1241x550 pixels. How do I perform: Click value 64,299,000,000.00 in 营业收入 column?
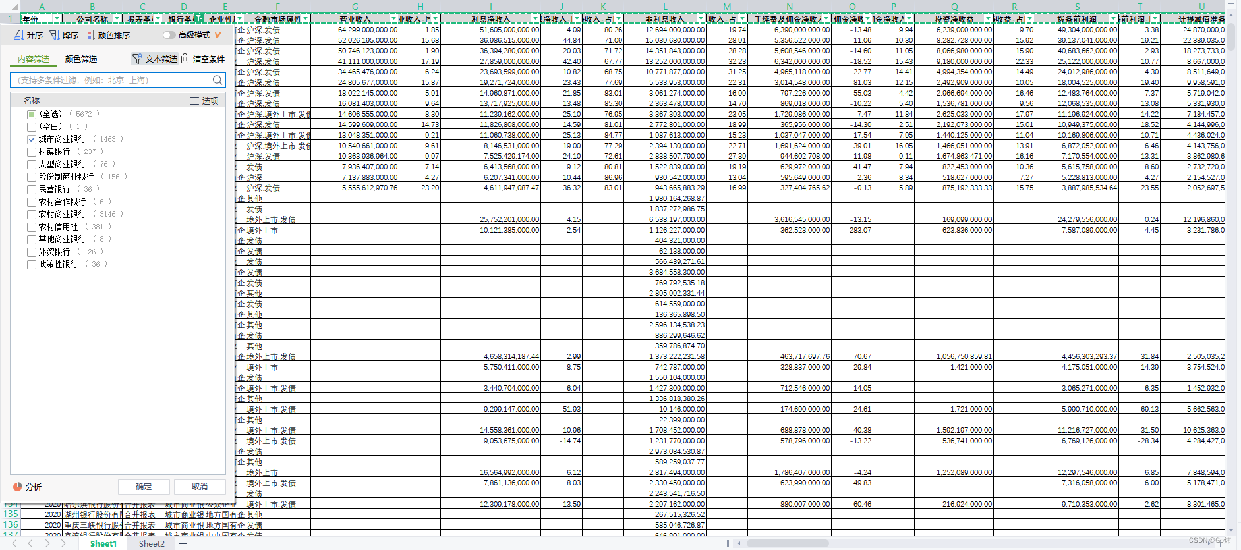click(x=355, y=30)
